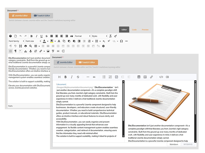Image resolution: width=205 pixels, height=153 pixels.
Task: Click the task list checkbox icon in ToastUI
Action: click(x=116, y=77)
